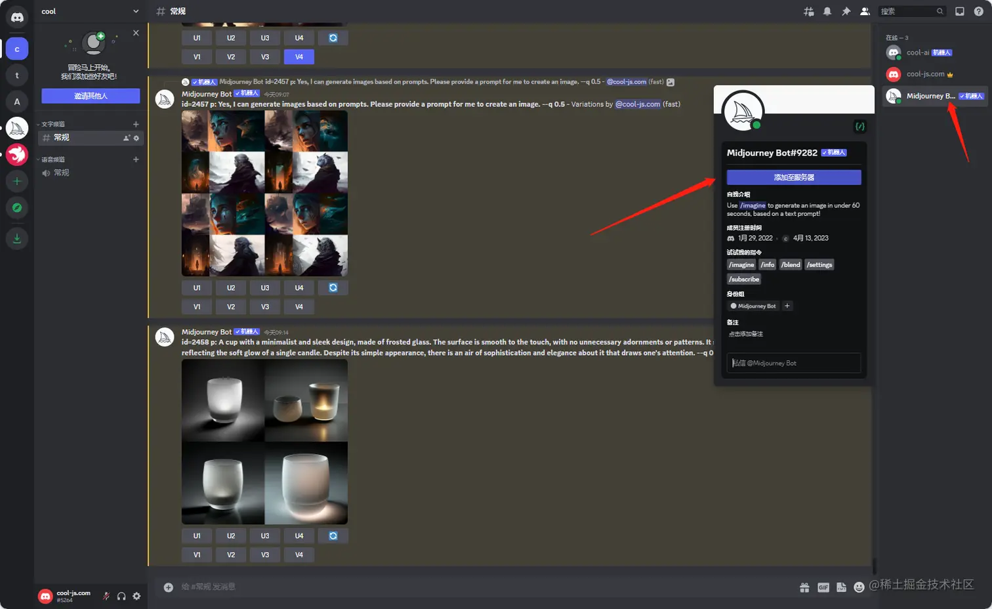Open the gift icon in message bar
The height and width of the screenshot is (609, 992).
tap(804, 587)
